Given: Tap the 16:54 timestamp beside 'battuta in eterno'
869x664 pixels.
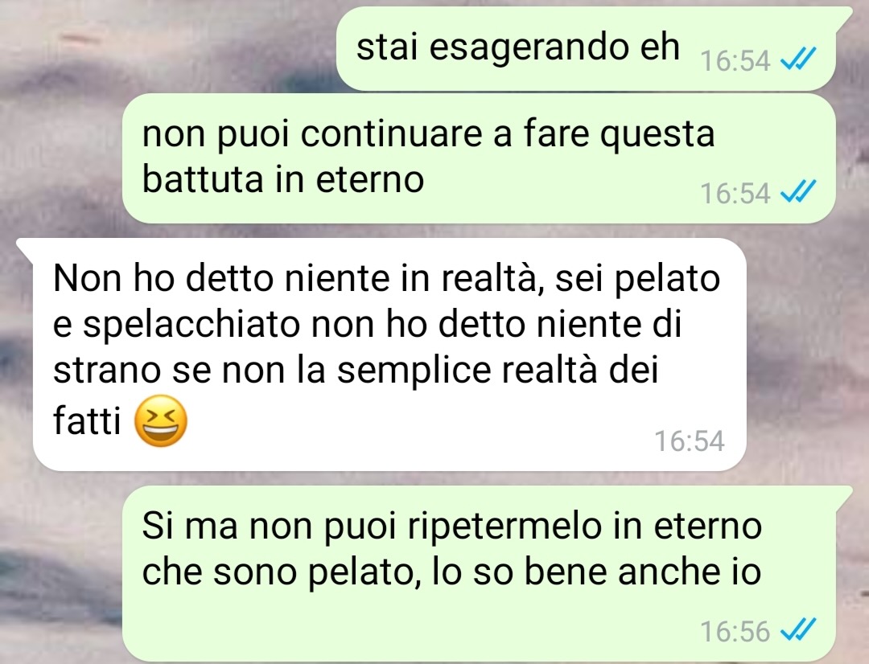Looking at the screenshot, I should pyautogui.click(x=735, y=194).
